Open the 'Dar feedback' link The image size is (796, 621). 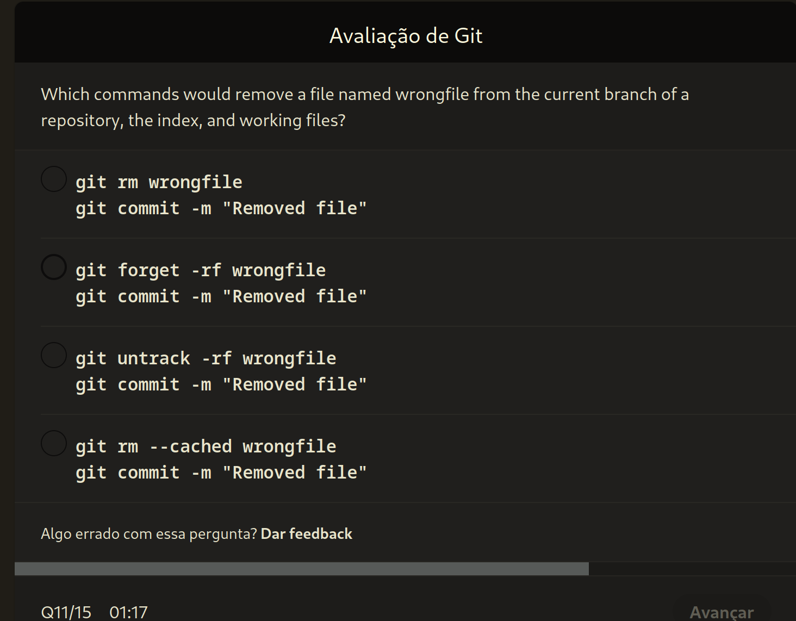pos(307,534)
